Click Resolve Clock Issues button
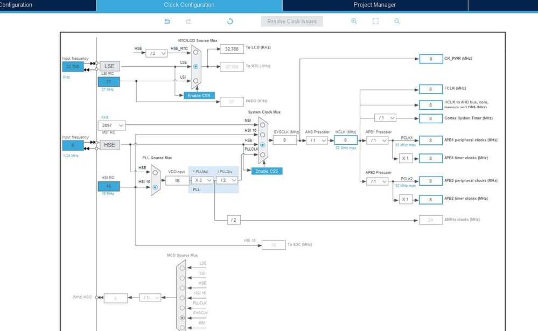 click(292, 22)
